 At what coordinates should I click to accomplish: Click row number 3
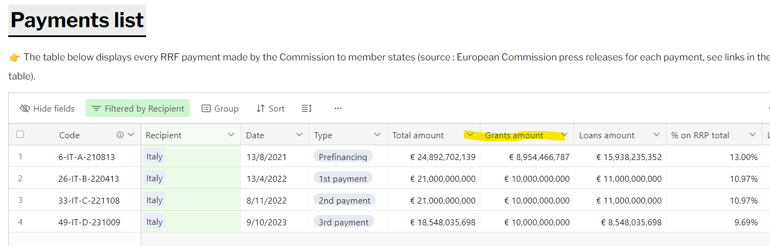pos(20,200)
